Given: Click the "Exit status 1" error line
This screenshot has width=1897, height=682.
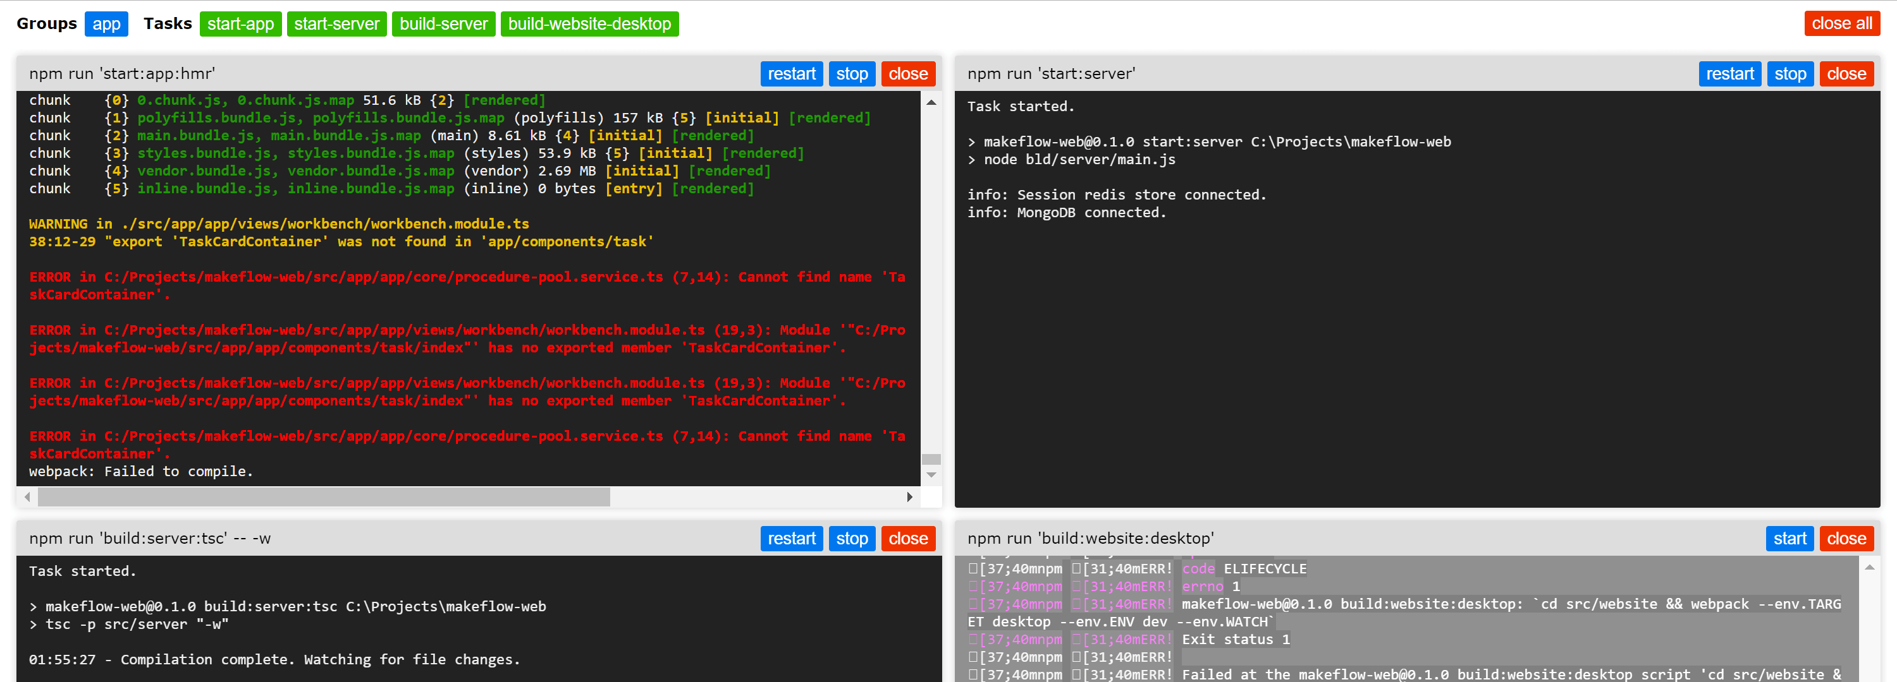Looking at the screenshot, I should pos(1129,639).
